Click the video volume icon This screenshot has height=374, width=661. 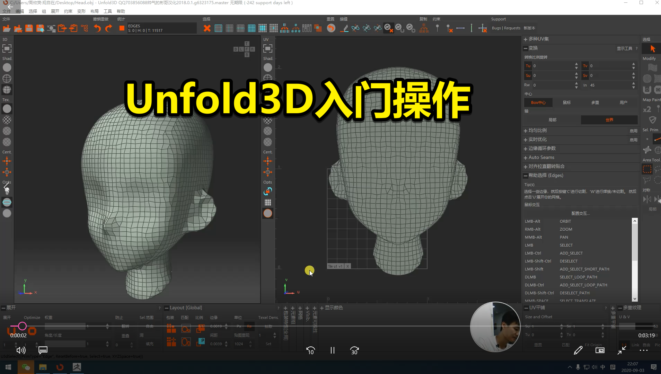coord(21,350)
